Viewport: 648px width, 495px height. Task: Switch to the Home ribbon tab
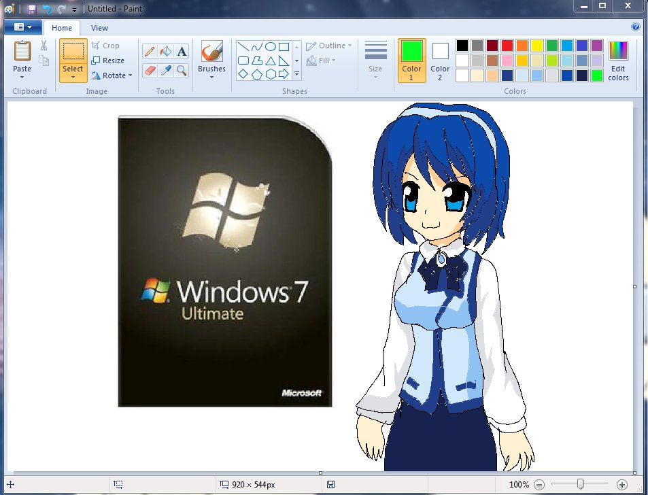coord(62,28)
